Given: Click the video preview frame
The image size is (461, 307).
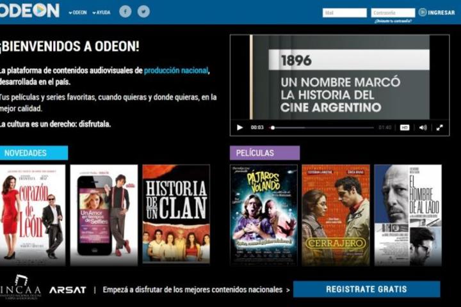Looking at the screenshot, I should (339, 77).
